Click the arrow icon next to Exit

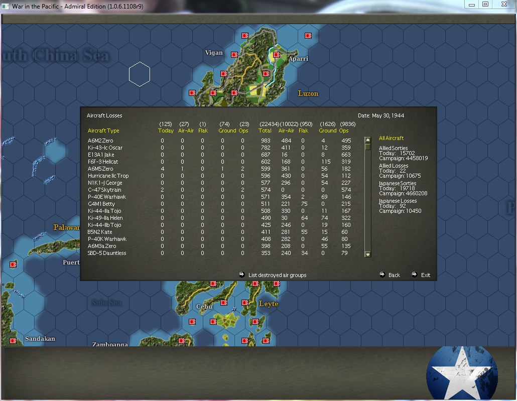[x=415, y=275]
